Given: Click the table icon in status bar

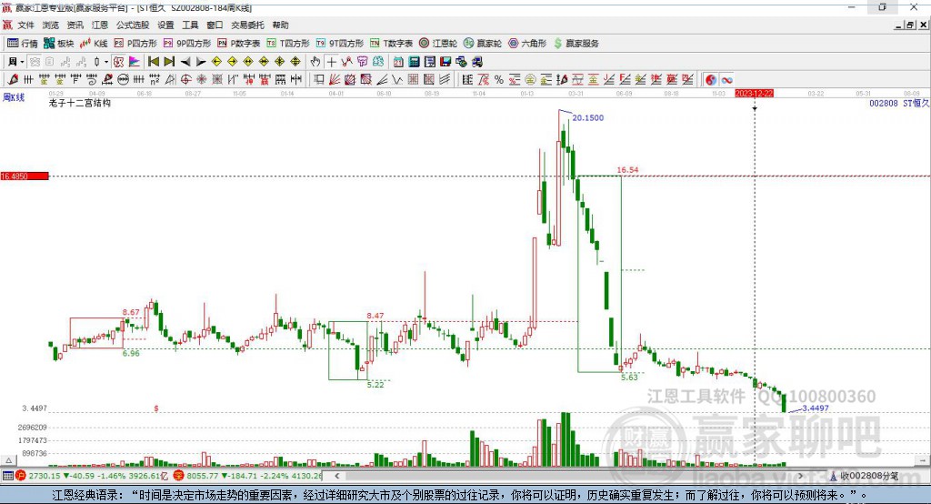Looking at the screenshot, I should click(x=7, y=476).
